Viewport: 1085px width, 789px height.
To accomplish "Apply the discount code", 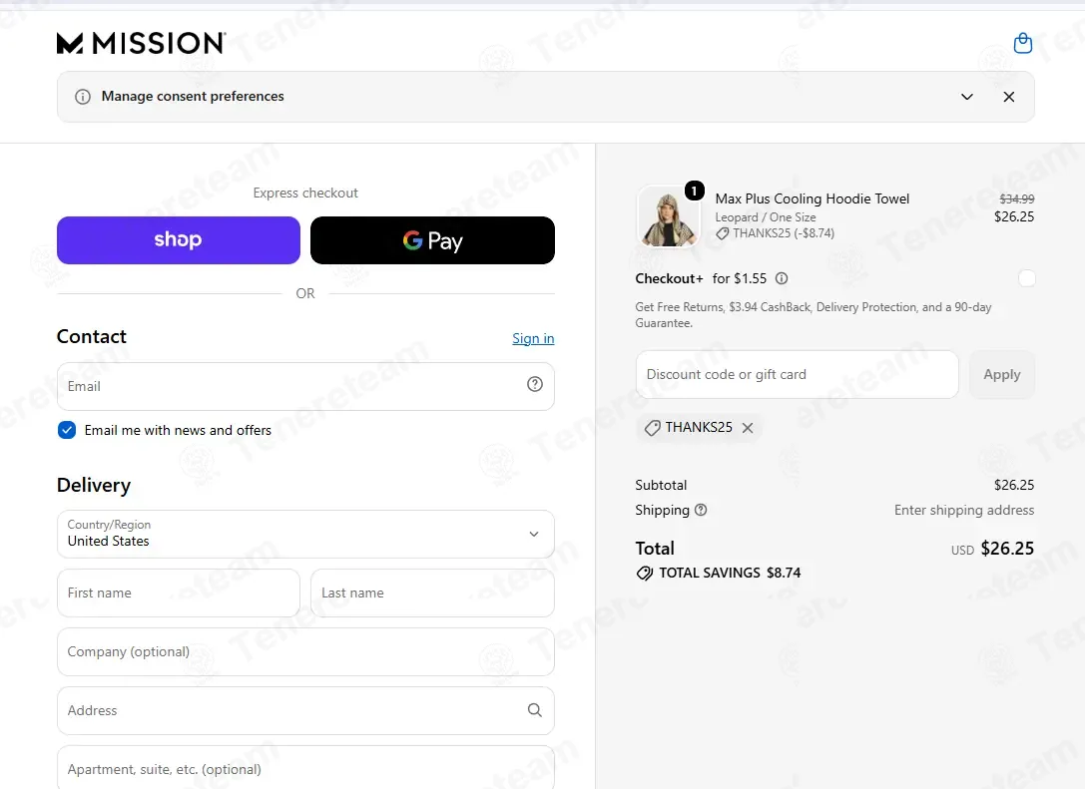I will tap(1002, 375).
